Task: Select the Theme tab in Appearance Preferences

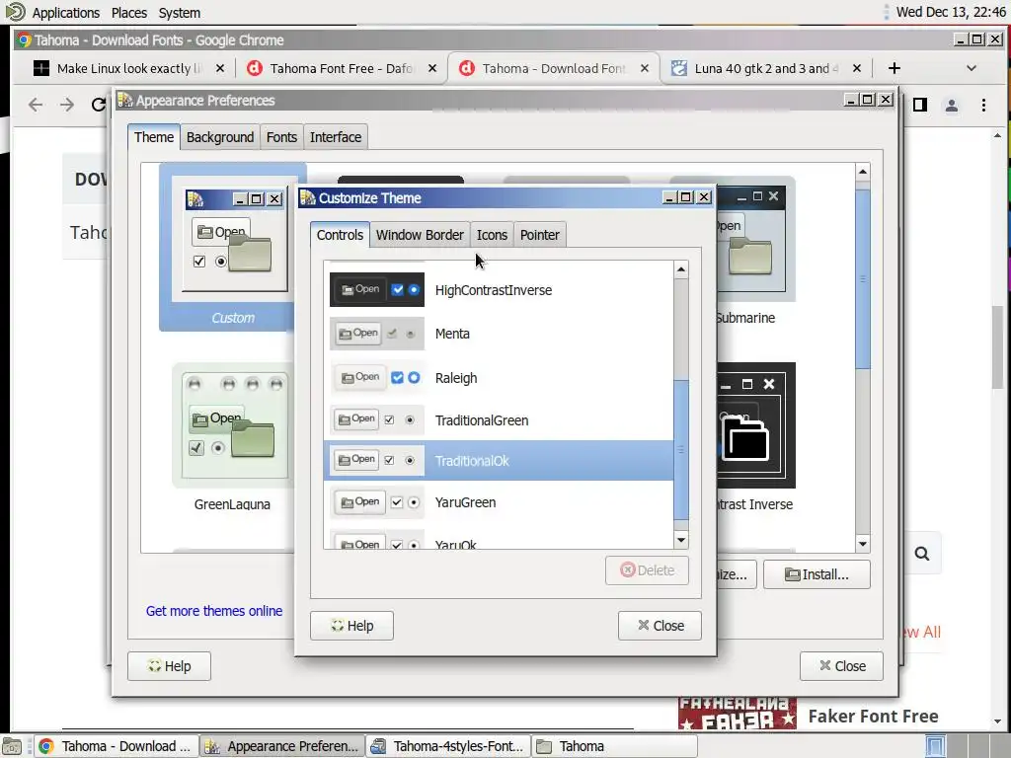Action: pyautogui.click(x=153, y=137)
